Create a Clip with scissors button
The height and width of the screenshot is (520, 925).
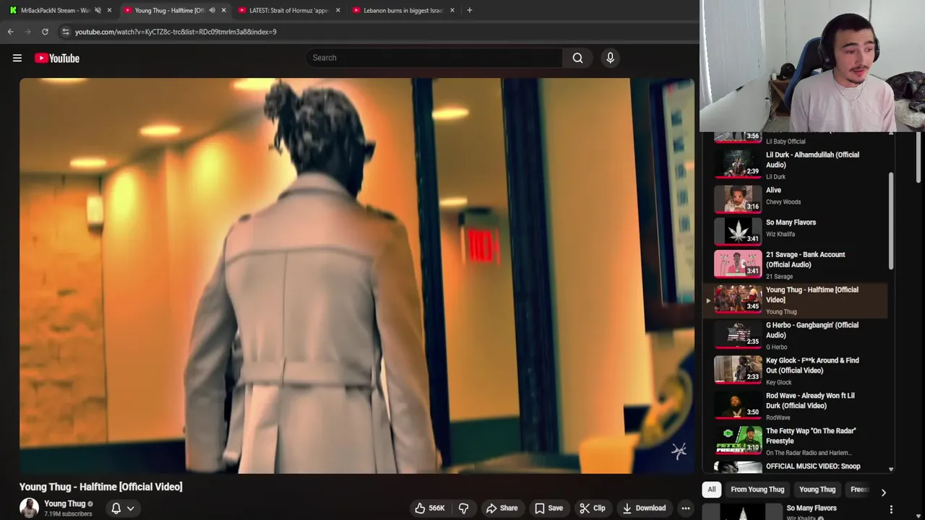593,508
